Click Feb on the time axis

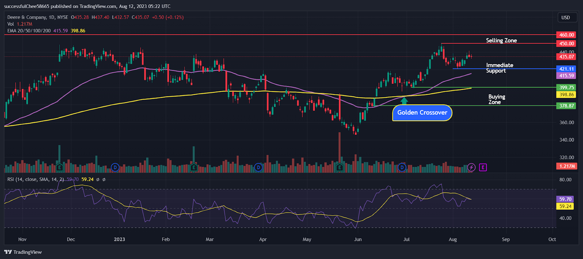click(166, 239)
